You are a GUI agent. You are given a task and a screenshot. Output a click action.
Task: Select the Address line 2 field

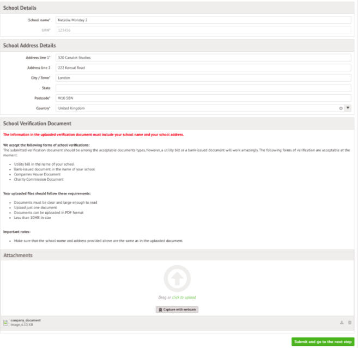[203, 68]
